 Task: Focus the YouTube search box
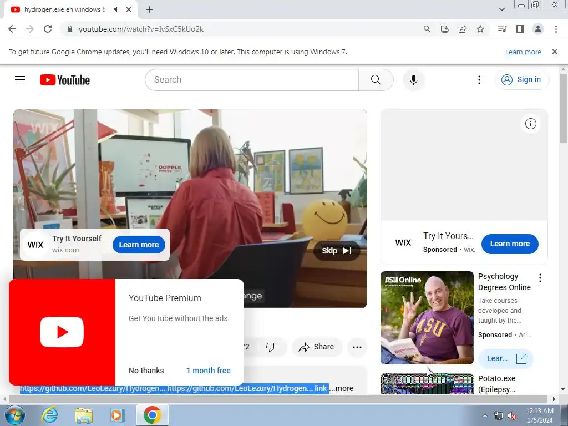click(x=252, y=80)
